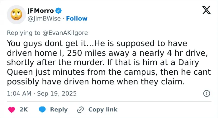Click the blue verified checkmark badge
Screen dimensions: 218x118
click(x=59, y=11)
